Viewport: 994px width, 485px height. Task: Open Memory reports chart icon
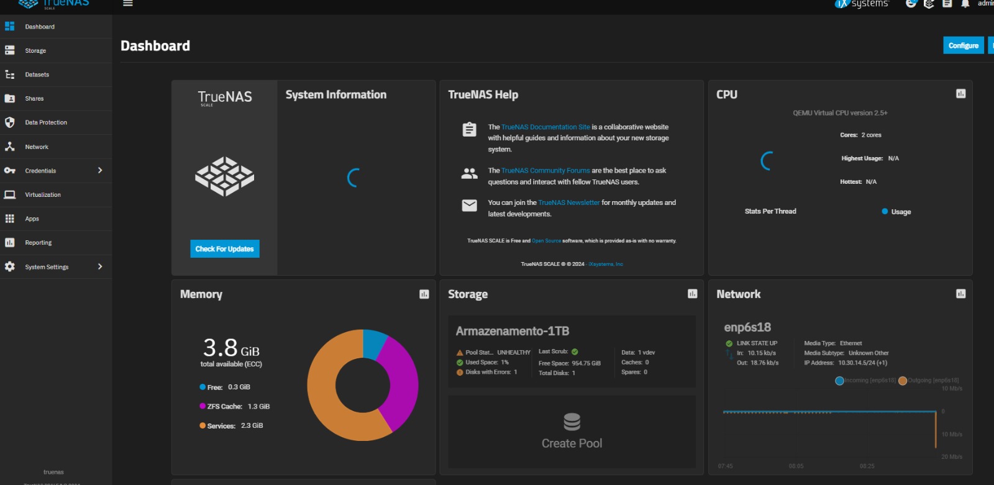[424, 294]
